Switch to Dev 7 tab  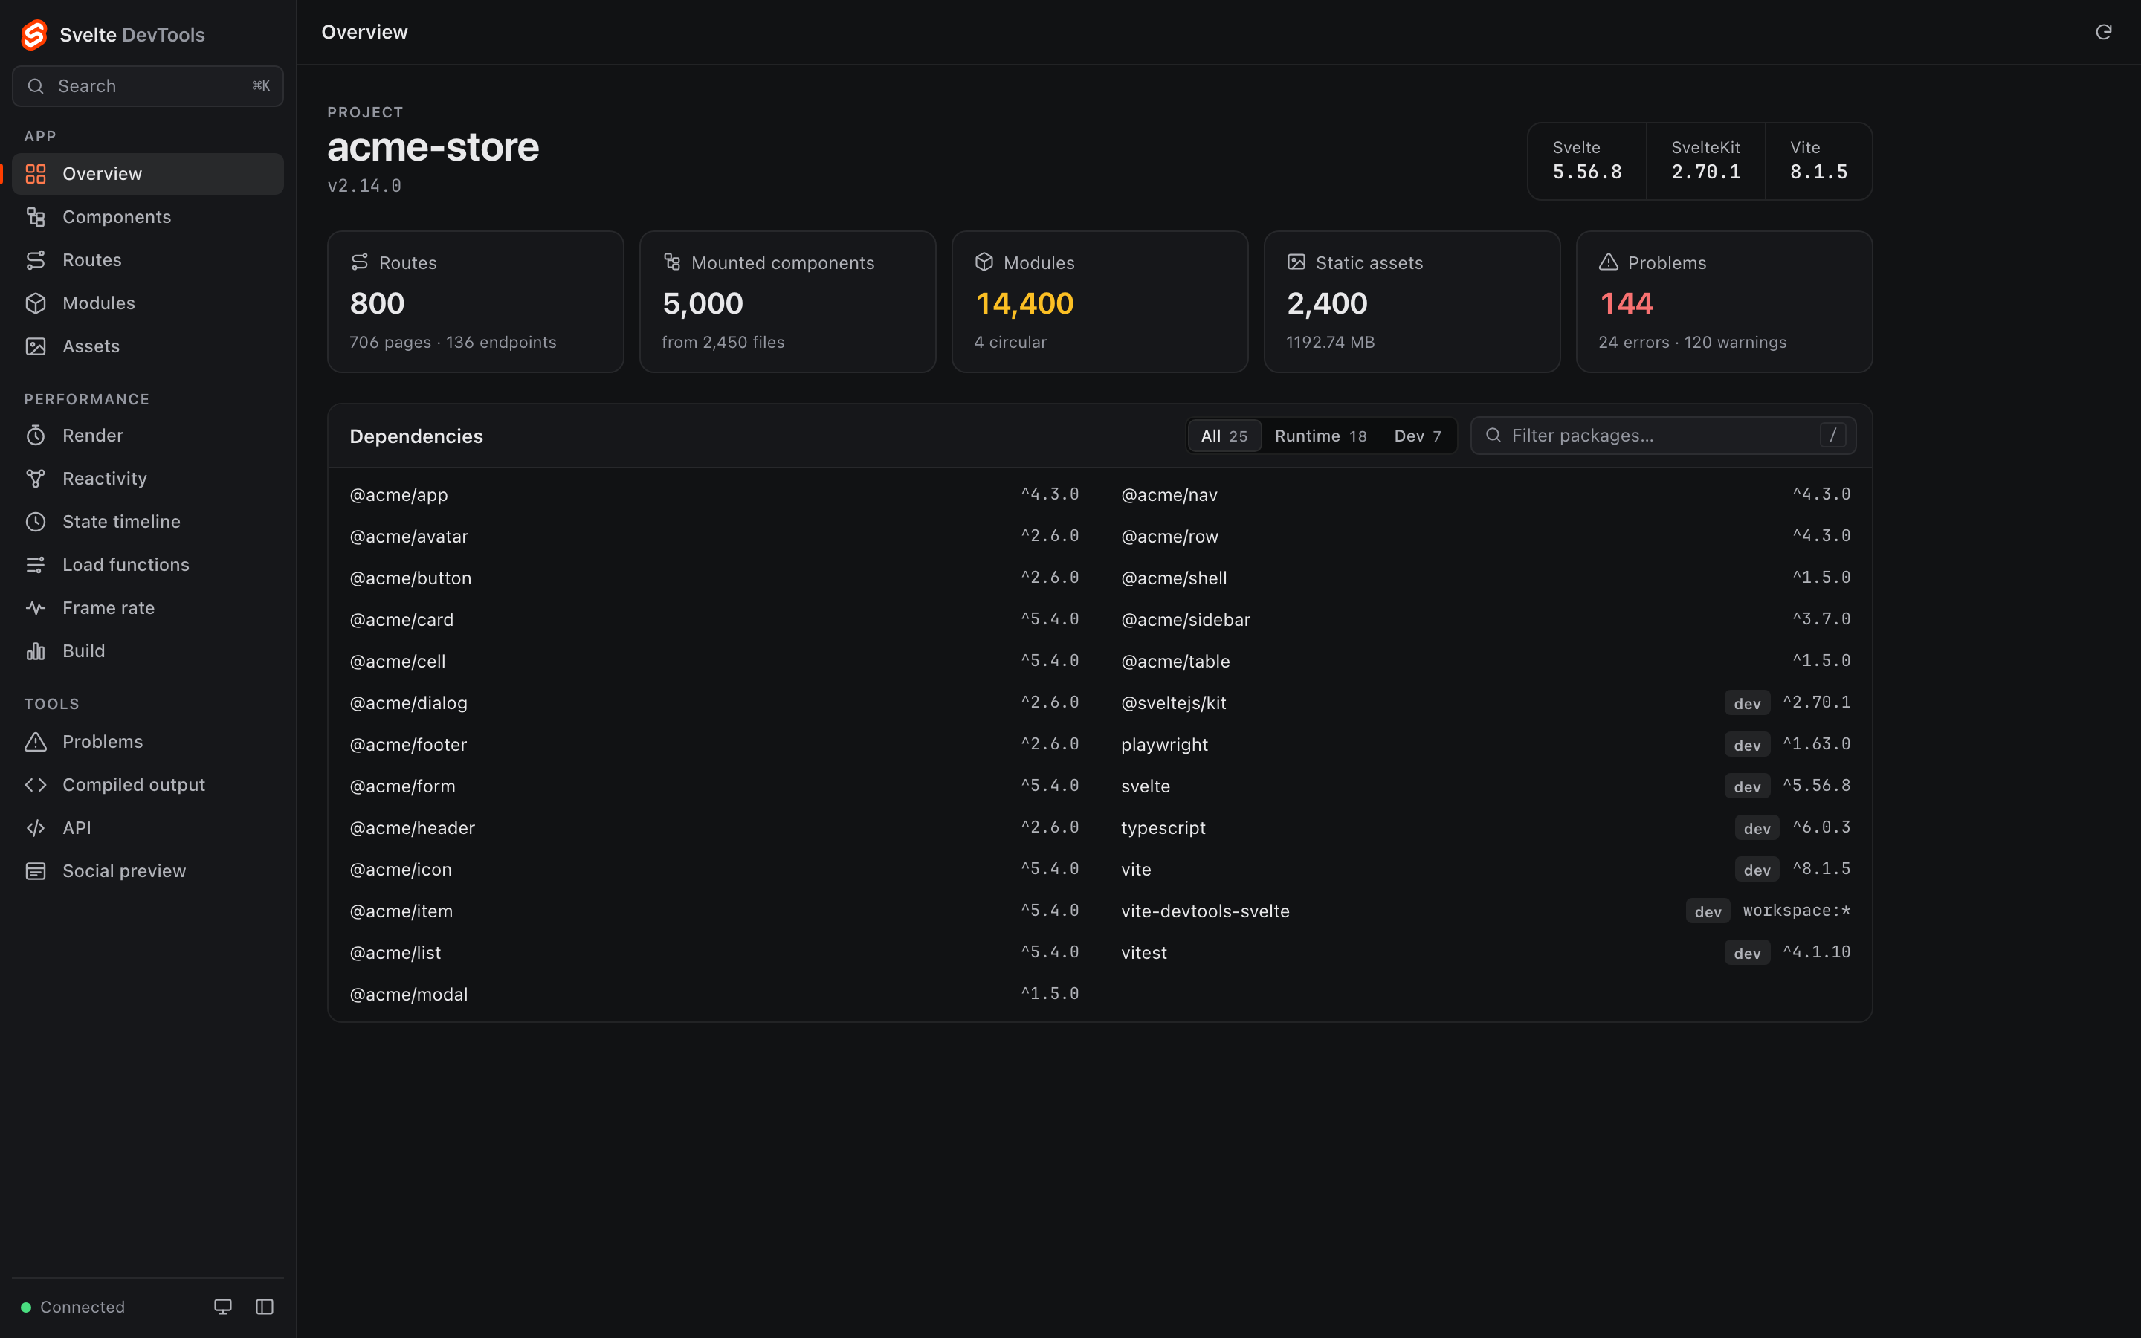[x=1418, y=436]
